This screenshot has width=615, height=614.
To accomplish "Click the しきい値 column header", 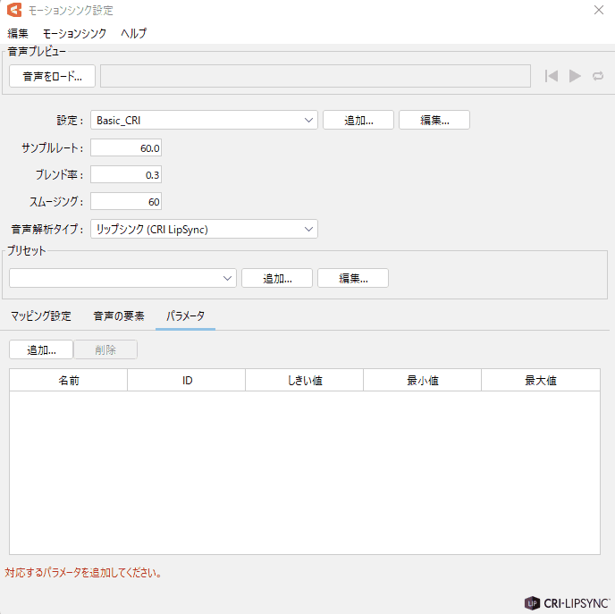I will click(304, 381).
